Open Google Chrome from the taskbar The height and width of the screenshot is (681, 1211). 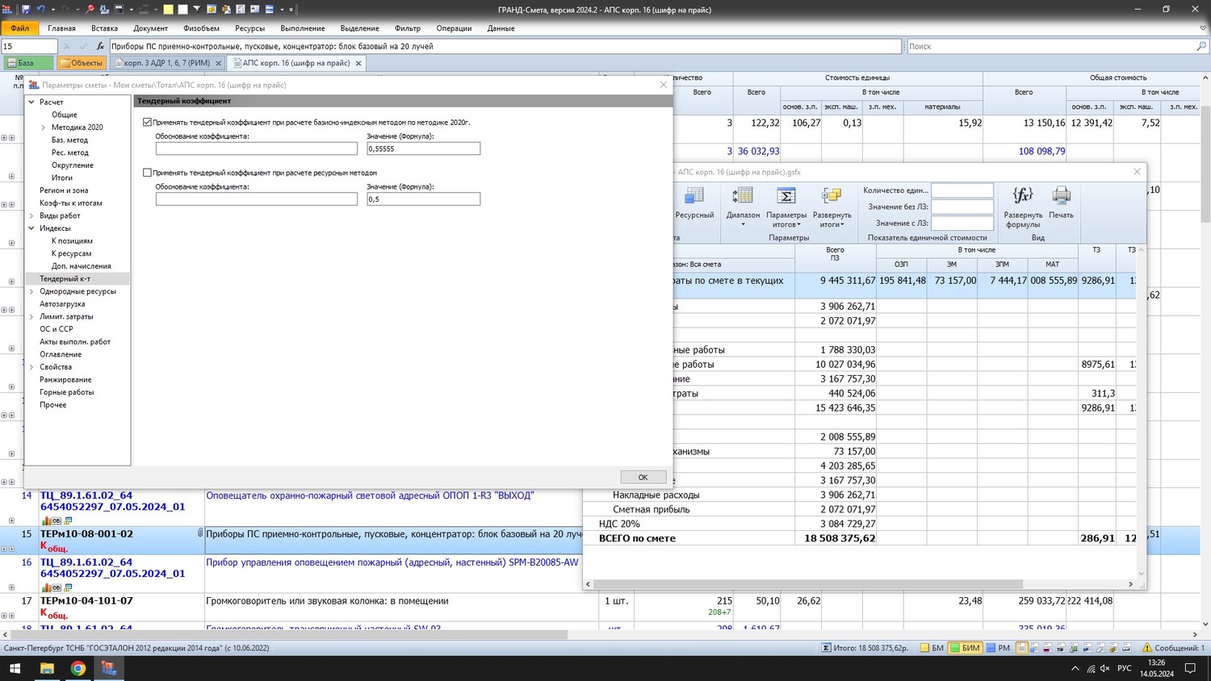coord(78,668)
